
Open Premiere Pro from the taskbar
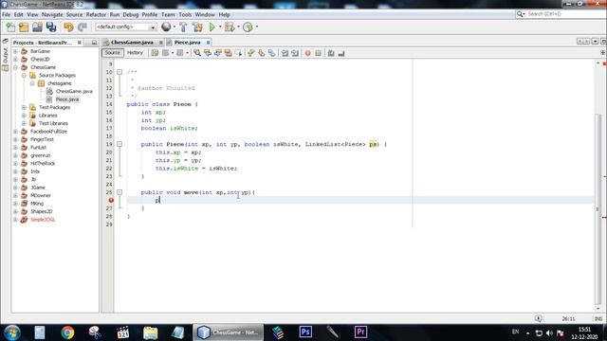(360, 332)
